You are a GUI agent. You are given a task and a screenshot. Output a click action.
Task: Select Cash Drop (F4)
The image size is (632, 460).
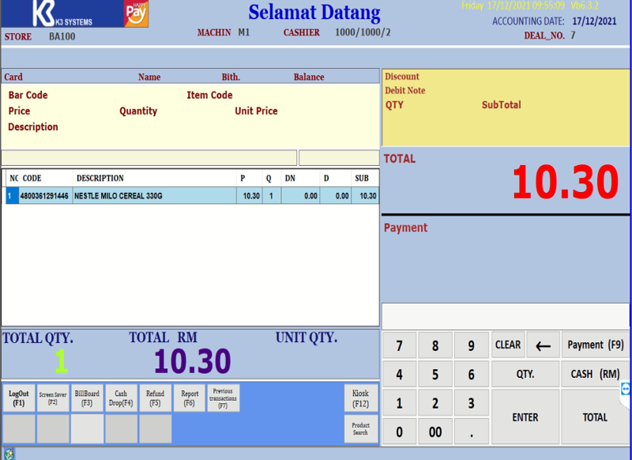click(121, 398)
